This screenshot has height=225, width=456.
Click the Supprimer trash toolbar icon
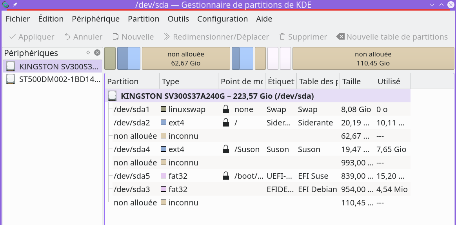pyautogui.click(x=282, y=37)
